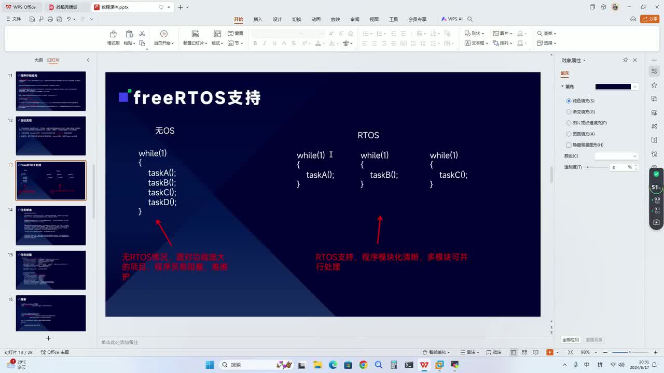Screen dimensions: 664x373
Task: Expand Object Properties (对象属性) title dropdown
Action: coord(585,61)
